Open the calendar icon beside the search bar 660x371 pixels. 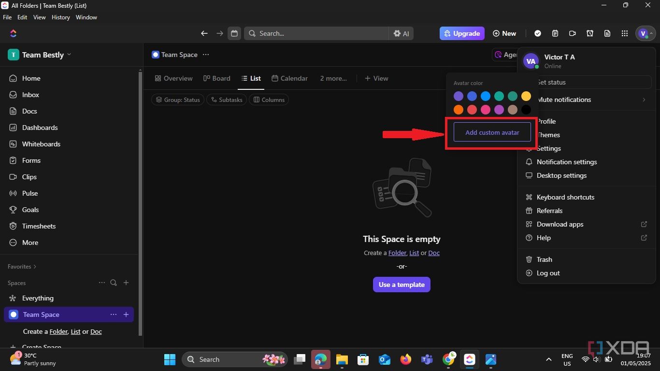click(x=234, y=33)
